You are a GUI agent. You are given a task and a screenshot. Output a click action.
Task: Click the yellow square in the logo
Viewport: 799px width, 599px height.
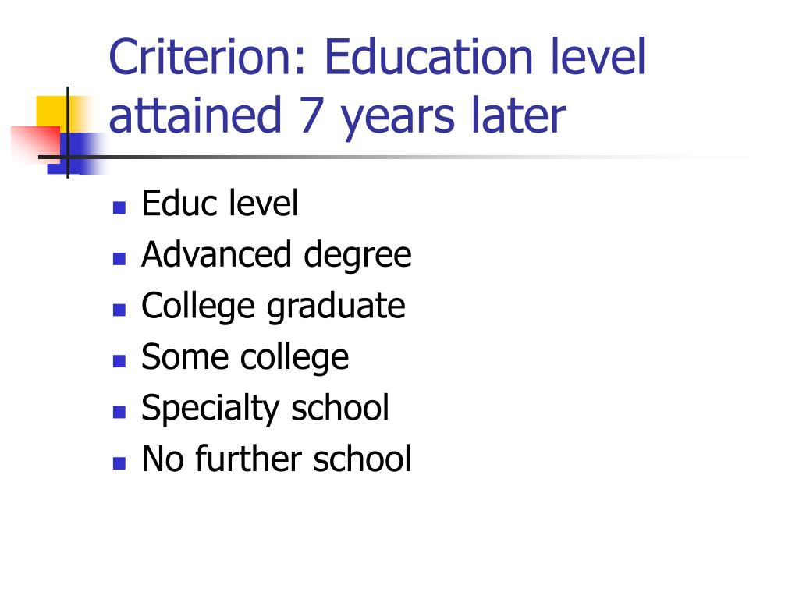coord(52,112)
